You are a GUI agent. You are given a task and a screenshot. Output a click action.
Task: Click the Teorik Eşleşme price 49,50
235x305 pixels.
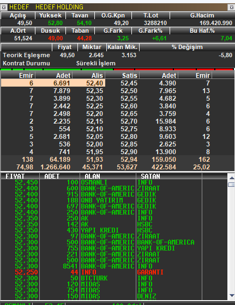coord(67,55)
